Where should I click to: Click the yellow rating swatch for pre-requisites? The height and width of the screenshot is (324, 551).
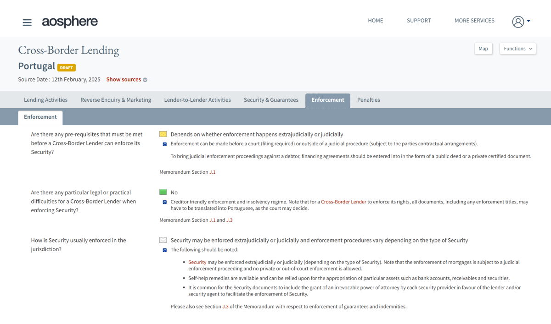point(163,134)
